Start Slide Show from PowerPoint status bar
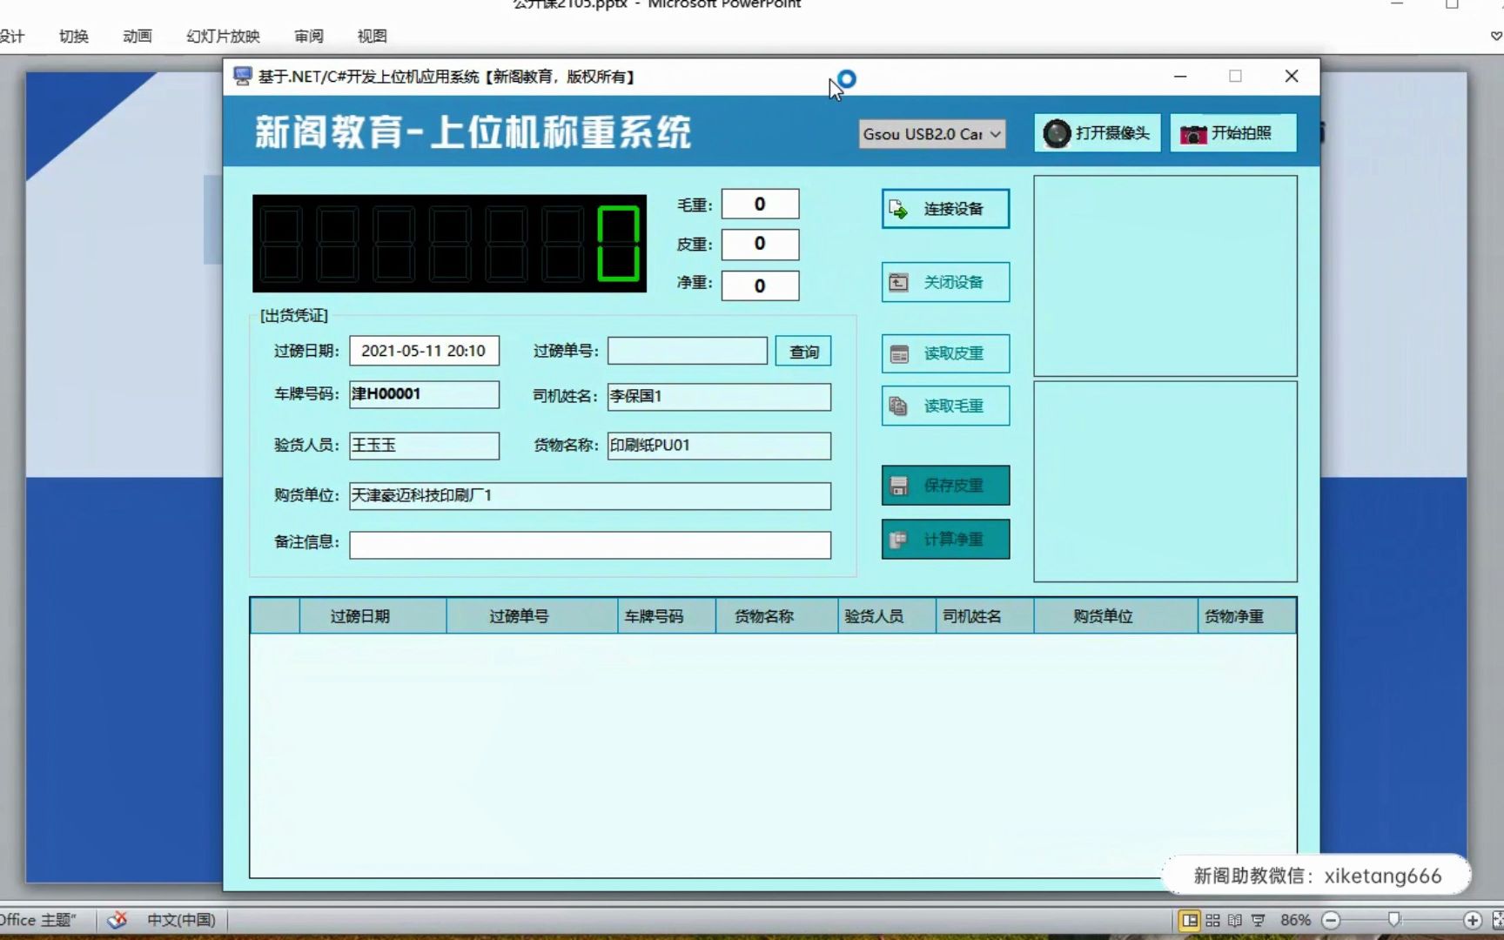This screenshot has height=940, width=1504. click(x=1258, y=920)
